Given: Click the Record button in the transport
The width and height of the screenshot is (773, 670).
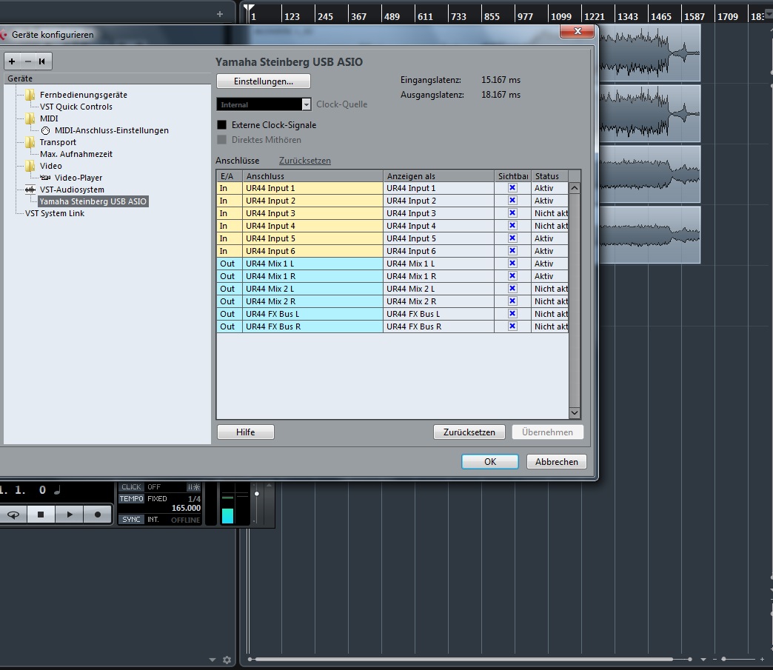Looking at the screenshot, I should pos(98,515).
